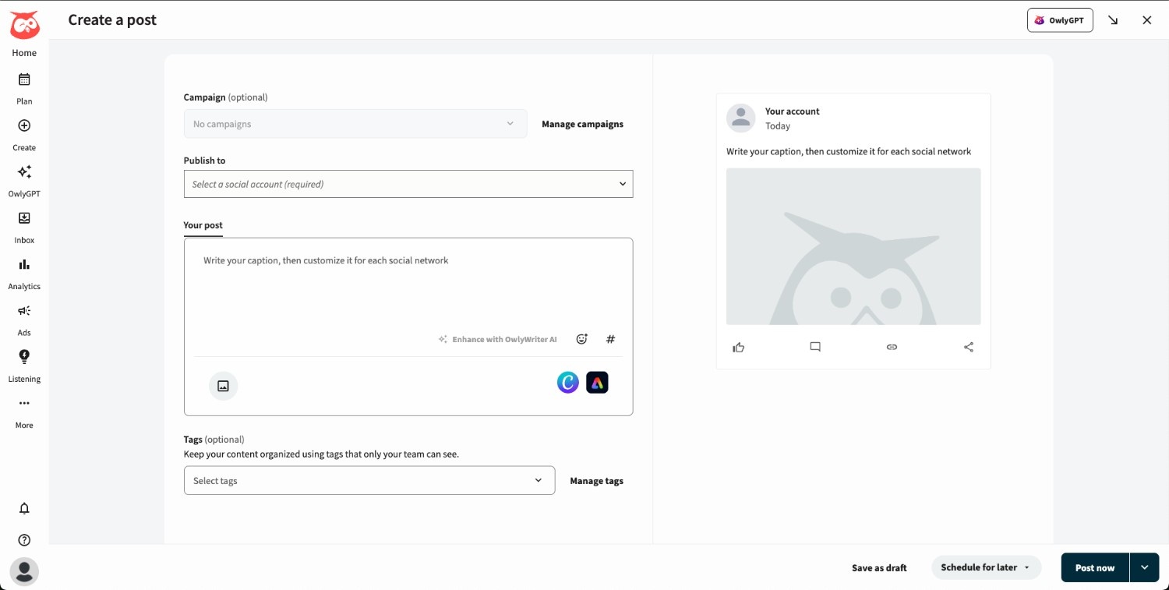
Task: Close the Create a post window
Action: [1146, 20]
